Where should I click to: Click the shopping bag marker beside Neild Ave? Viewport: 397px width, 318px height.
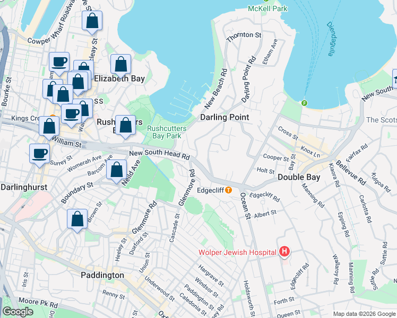116,170
